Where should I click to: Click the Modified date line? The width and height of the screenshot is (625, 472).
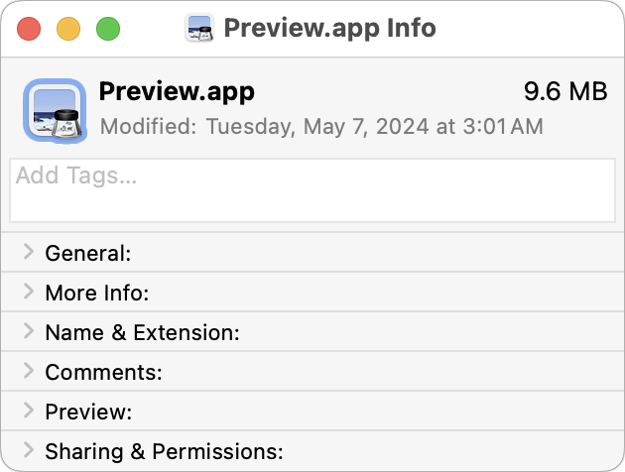pyautogui.click(x=321, y=127)
